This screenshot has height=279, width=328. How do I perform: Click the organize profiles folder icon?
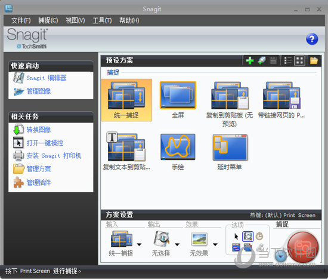314,60
